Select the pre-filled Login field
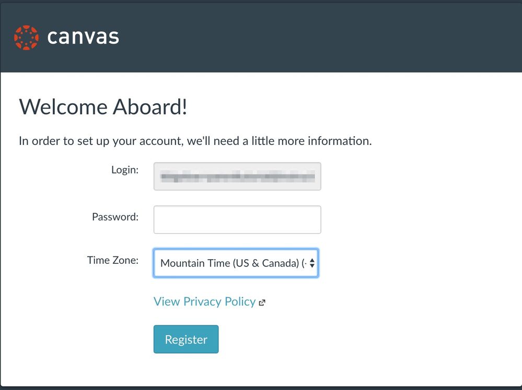 coord(237,176)
